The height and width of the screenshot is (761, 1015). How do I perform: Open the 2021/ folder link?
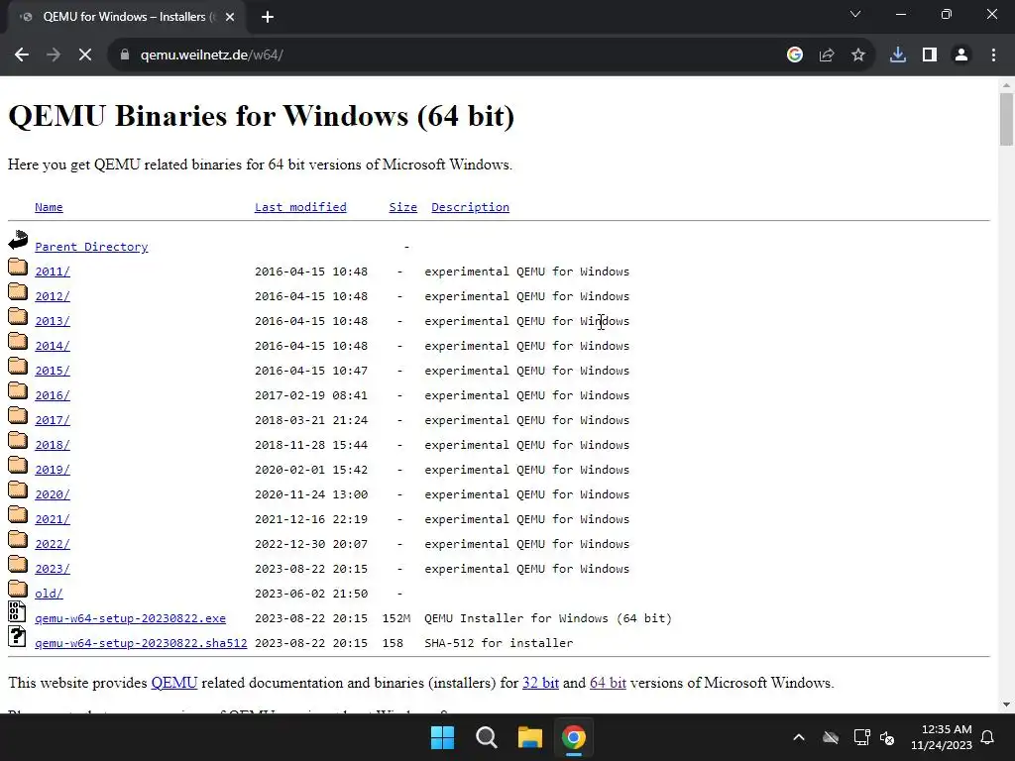(x=53, y=519)
